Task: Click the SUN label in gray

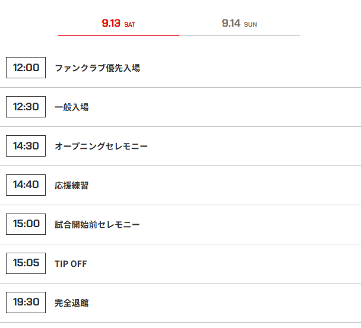Action: click(250, 24)
